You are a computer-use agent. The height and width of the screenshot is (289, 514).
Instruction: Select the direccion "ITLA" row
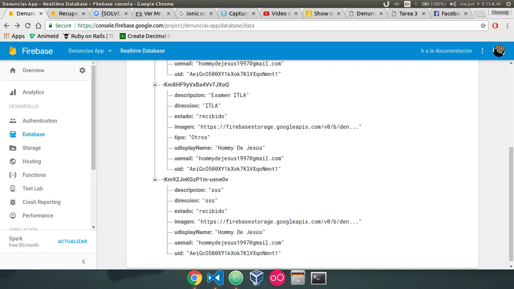pos(197,106)
